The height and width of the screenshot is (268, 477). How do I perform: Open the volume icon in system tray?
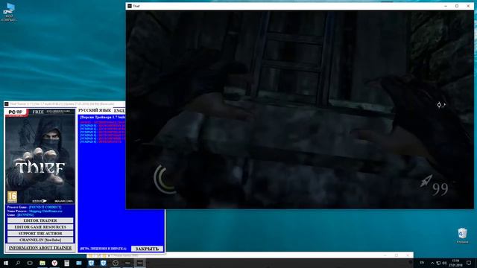(x=444, y=263)
